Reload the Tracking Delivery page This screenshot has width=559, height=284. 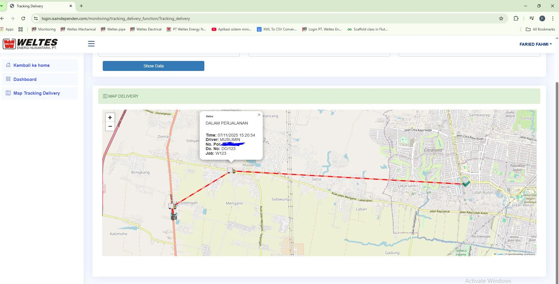pos(23,18)
